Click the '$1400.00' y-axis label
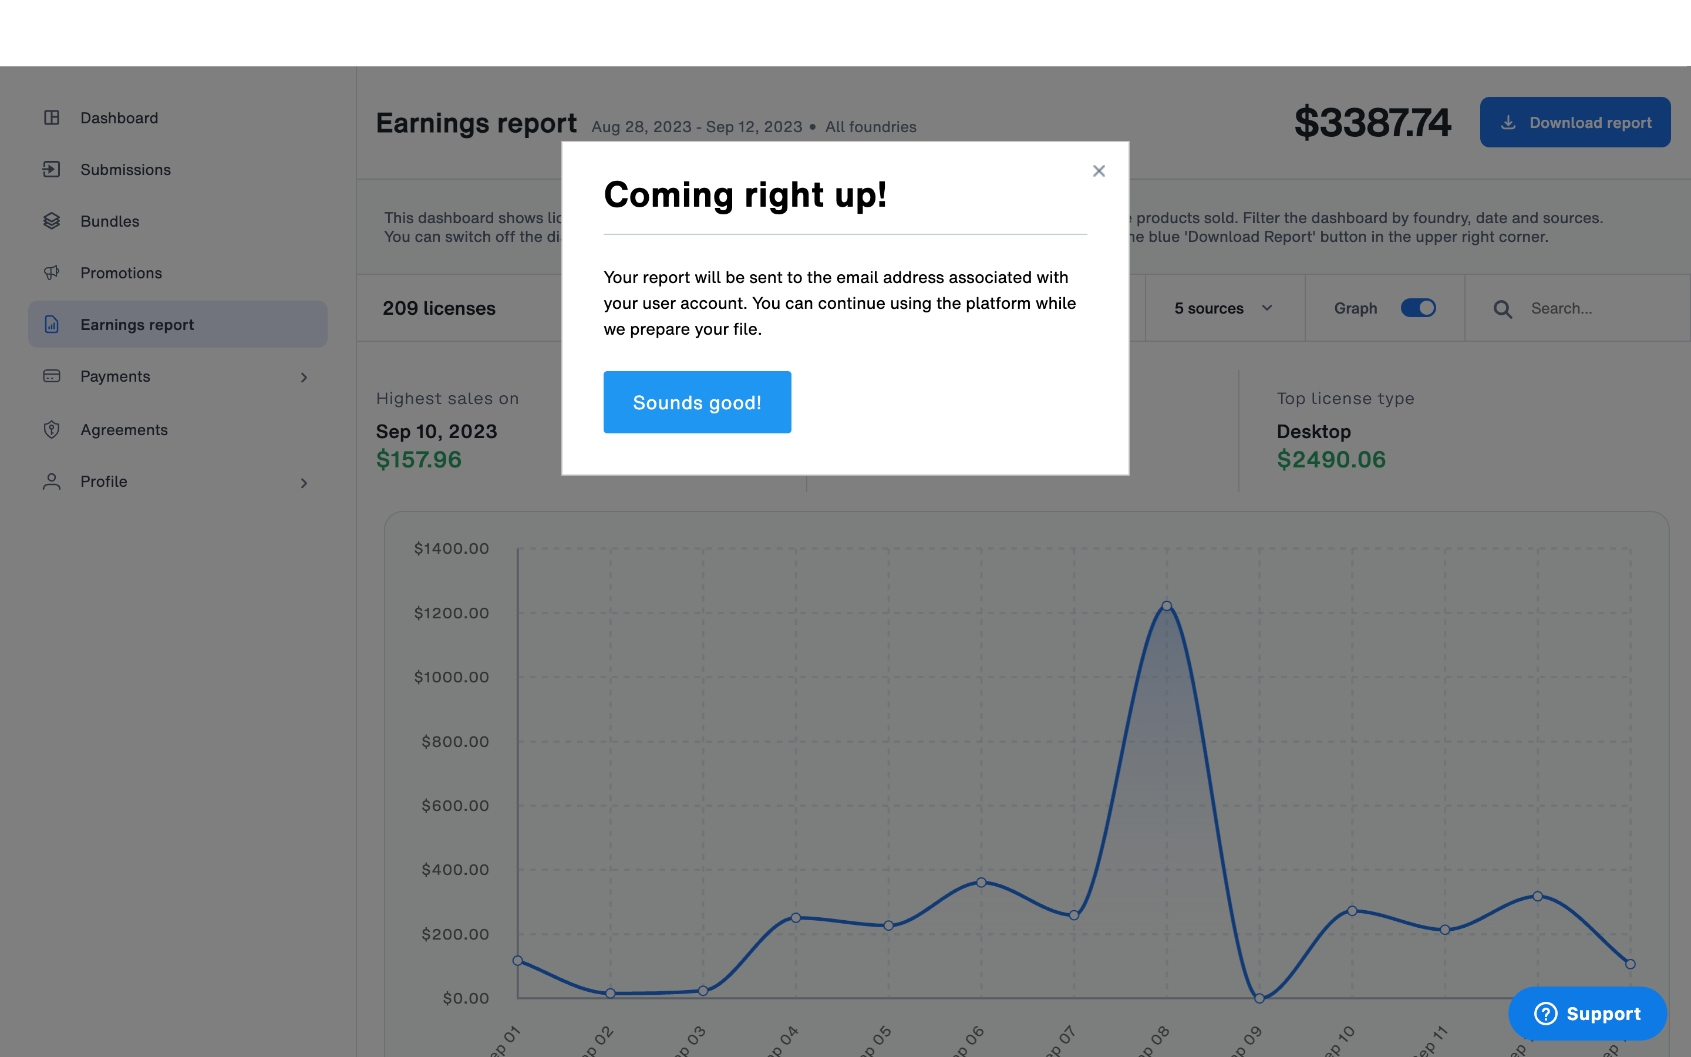This screenshot has width=1691, height=1057. coord(452,548)
